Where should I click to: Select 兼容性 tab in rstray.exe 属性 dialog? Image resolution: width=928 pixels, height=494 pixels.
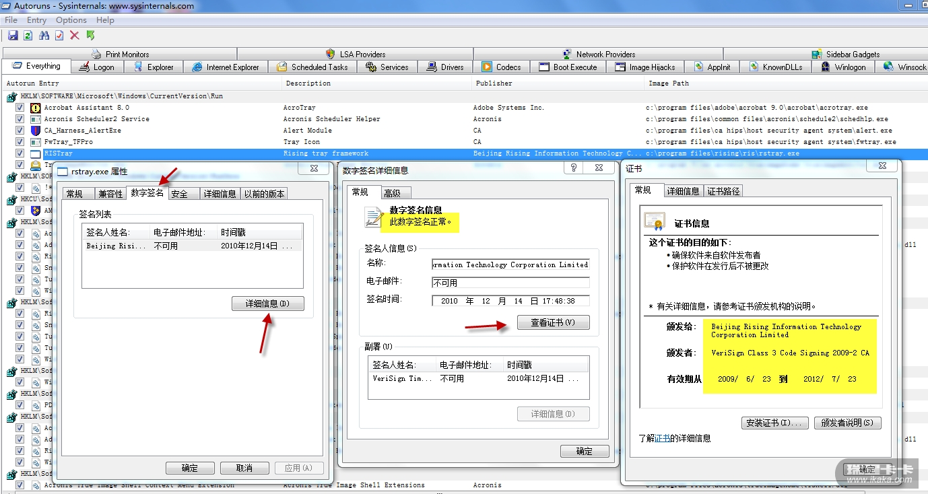click(110, 194)
